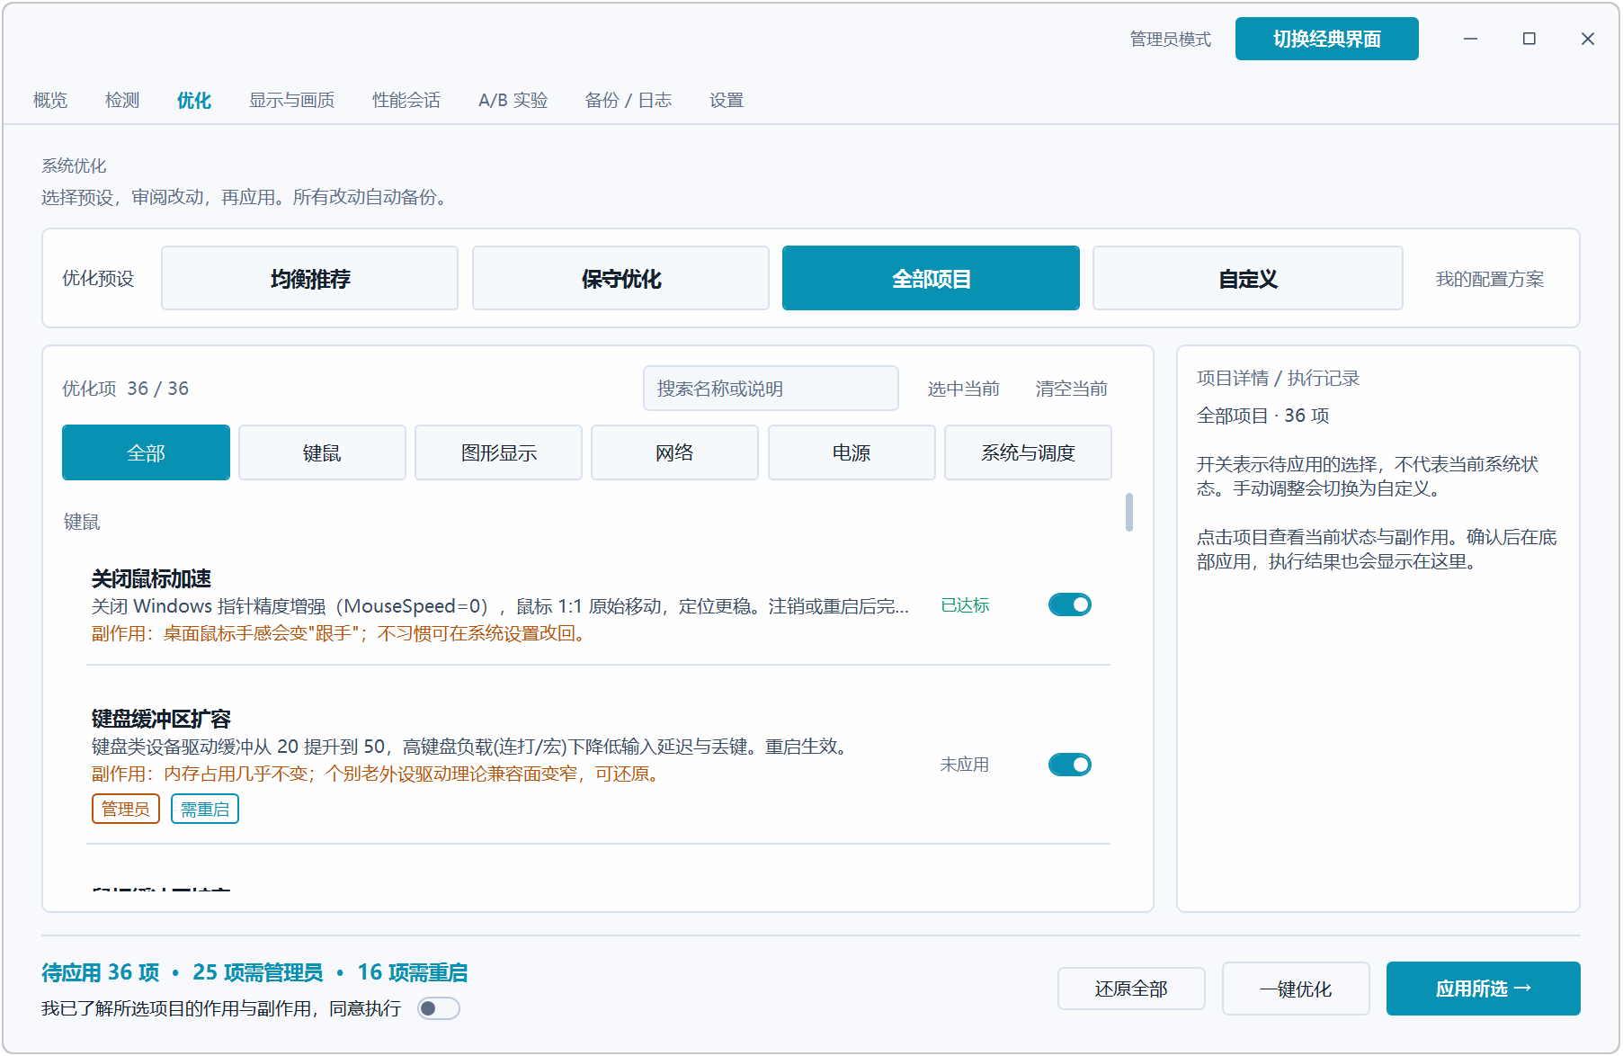
Task: Filter by 网络 category
Action: (674, 452)
